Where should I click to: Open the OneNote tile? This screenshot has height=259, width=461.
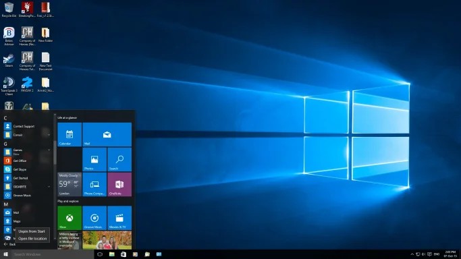119,184
